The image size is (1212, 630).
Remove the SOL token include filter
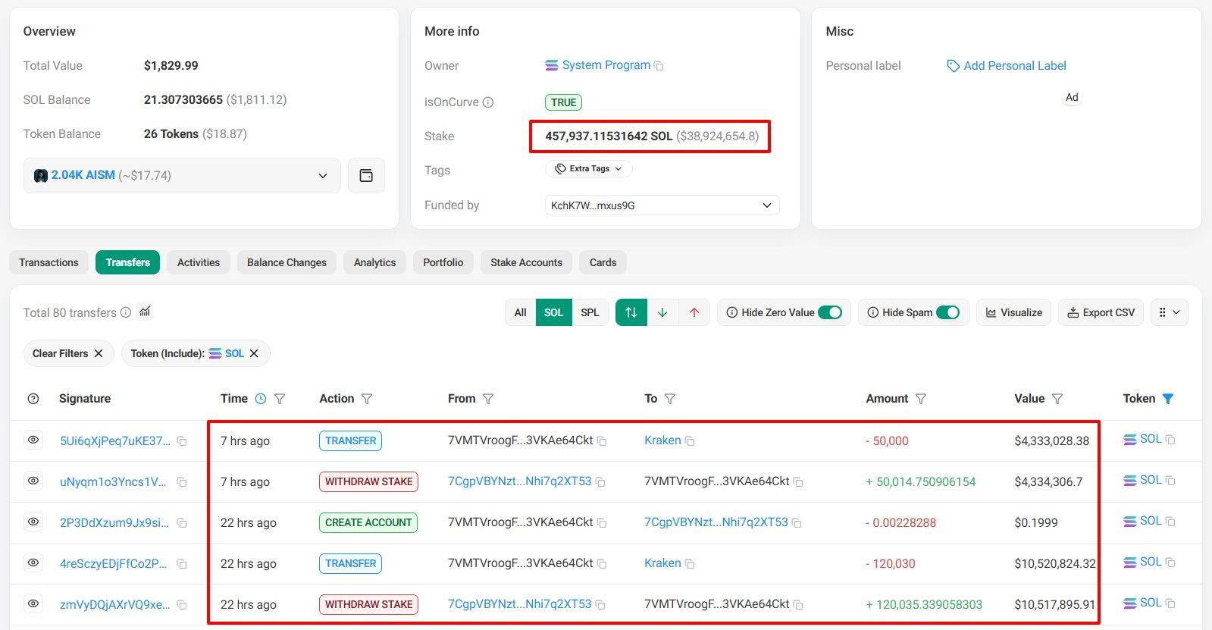click(254, 353)
